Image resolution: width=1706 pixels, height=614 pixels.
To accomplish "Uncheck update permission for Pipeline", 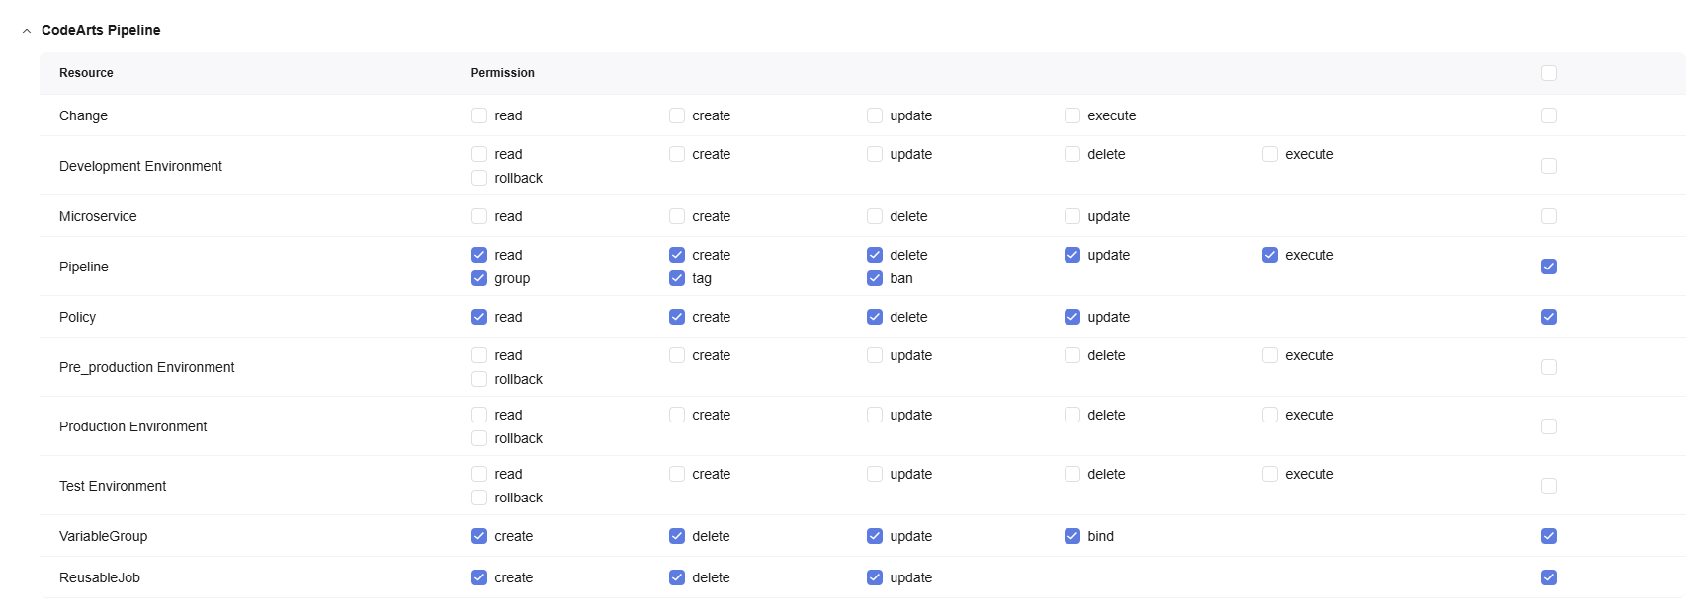I will pos(1072,255).
